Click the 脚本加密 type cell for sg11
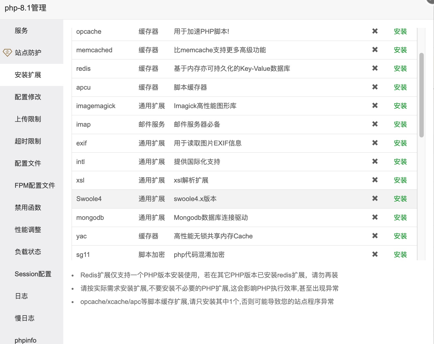The image size is (434, 344). 152,255
